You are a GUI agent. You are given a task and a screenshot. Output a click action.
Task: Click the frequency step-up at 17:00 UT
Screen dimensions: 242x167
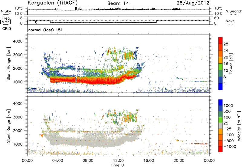tap(156, 21)
